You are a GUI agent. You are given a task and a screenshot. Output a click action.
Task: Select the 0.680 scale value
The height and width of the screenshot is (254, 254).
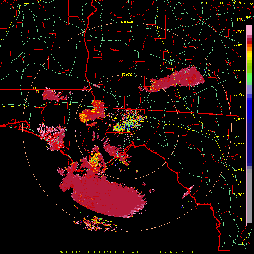point(239,107)
